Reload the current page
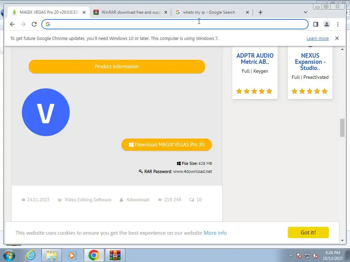The image size is (350, 262). point(34,24)
